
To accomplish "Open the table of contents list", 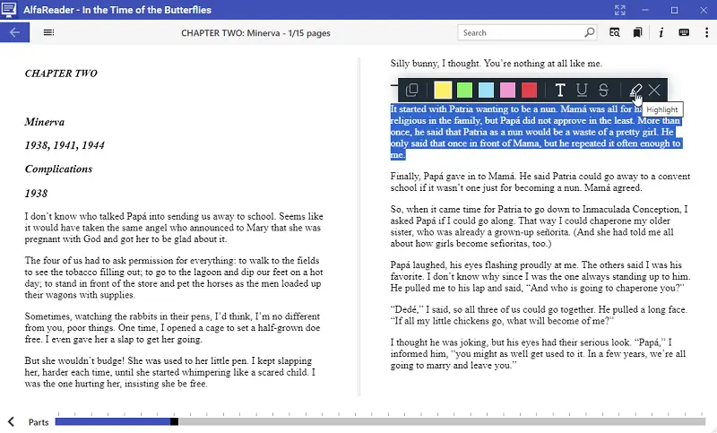I will click(48, 32).
